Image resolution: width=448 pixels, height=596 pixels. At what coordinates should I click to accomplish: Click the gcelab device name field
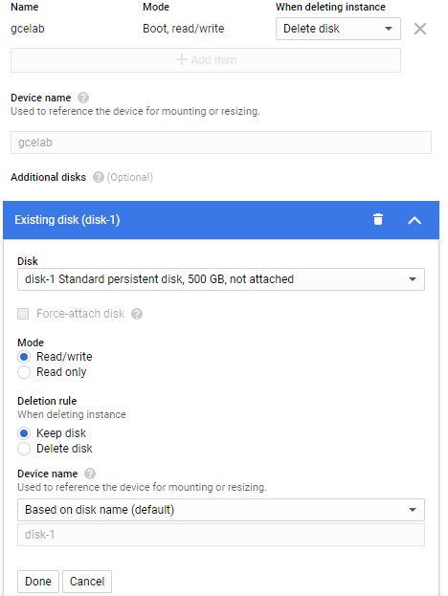coord(221,143)
